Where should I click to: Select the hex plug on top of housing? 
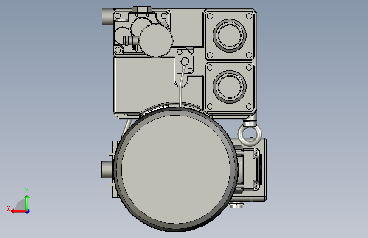(x=142, y=10)
